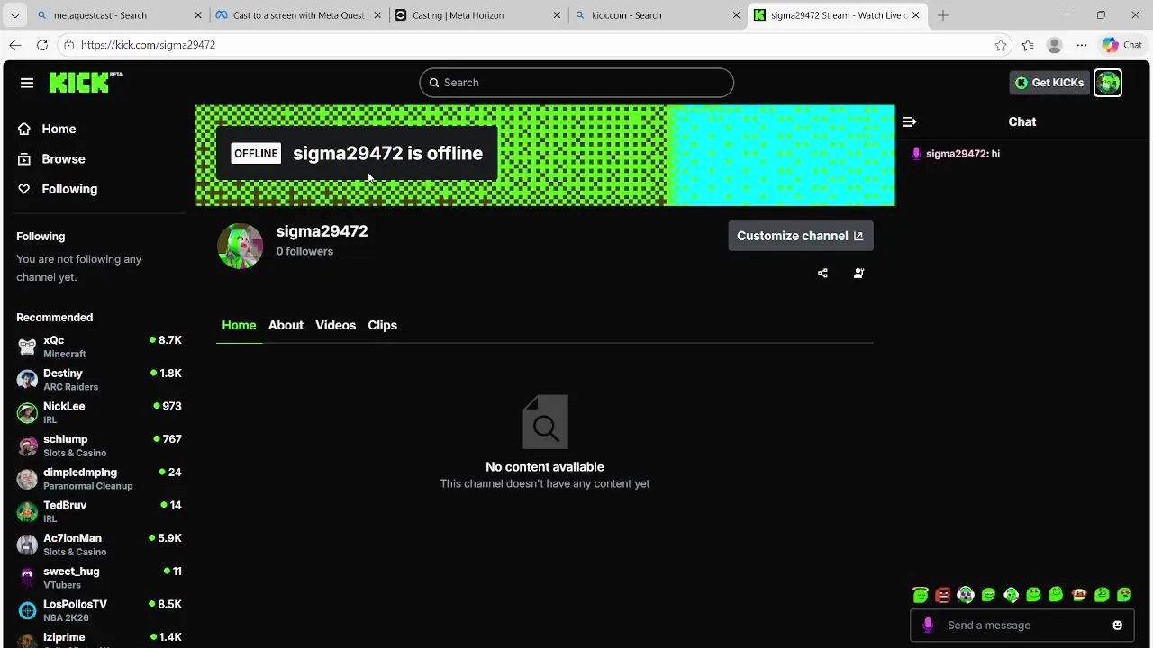Refresh the current page

click(42, 45)
